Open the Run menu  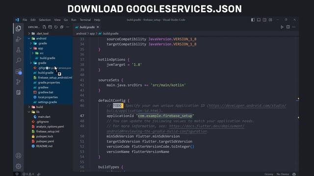(74, 20)
